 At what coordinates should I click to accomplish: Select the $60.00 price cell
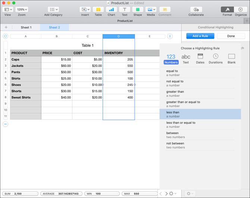tap(57, 66)
